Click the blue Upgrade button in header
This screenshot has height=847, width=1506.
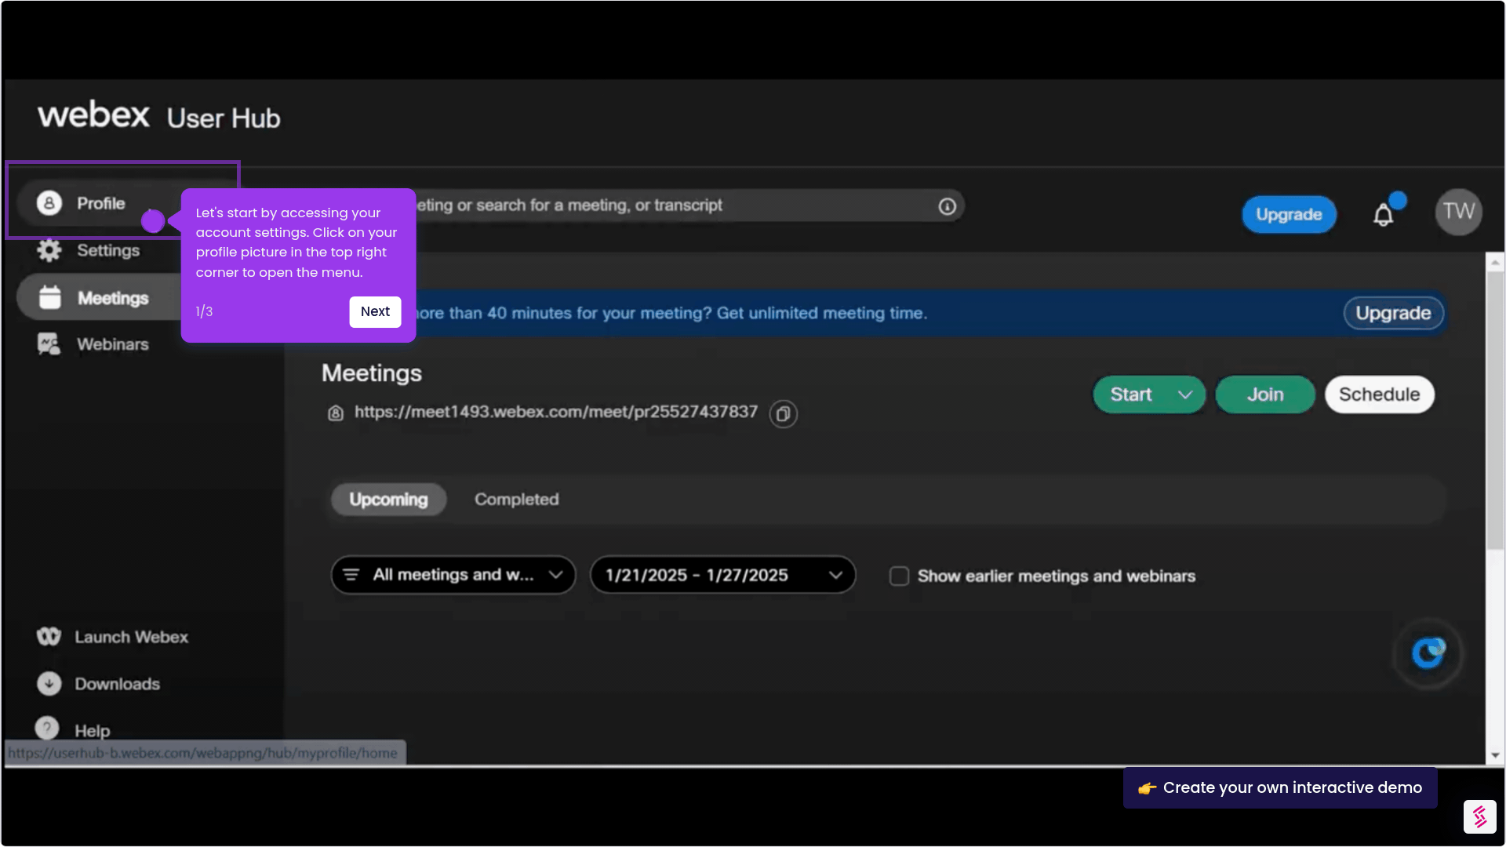[x=1289, y=214]
